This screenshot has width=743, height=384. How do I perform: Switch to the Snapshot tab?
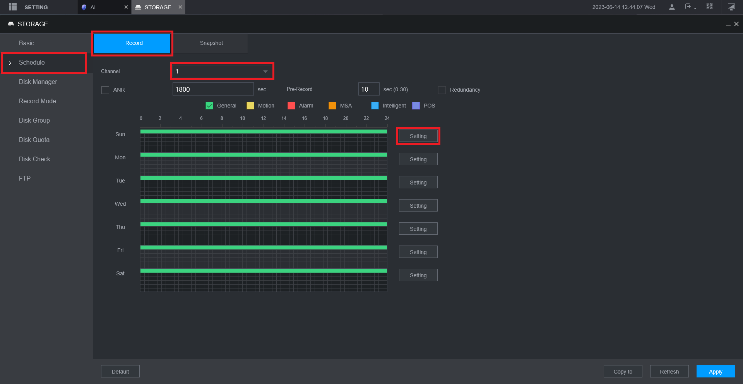(211, 43)
